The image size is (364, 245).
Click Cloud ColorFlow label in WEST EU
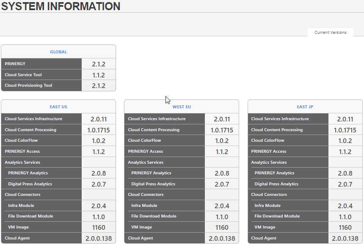click(144, 140)
